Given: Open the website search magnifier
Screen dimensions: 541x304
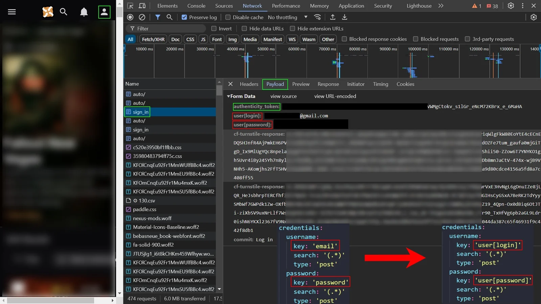Looking at the screenshot, I should point(63,12).
